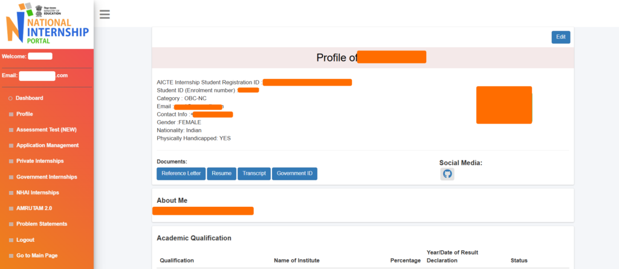
Task: Click the grid icon beside Government Internships
Action: [11, 177]
